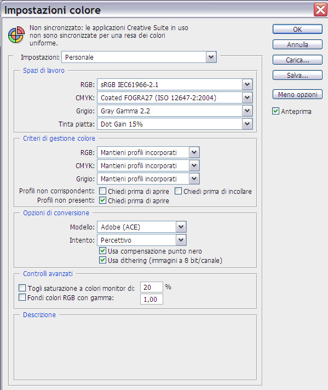This screenshot has height=390, width=328.
Task: Close the Impostazioni colore dialog
Action: click(x=320, y=10)
